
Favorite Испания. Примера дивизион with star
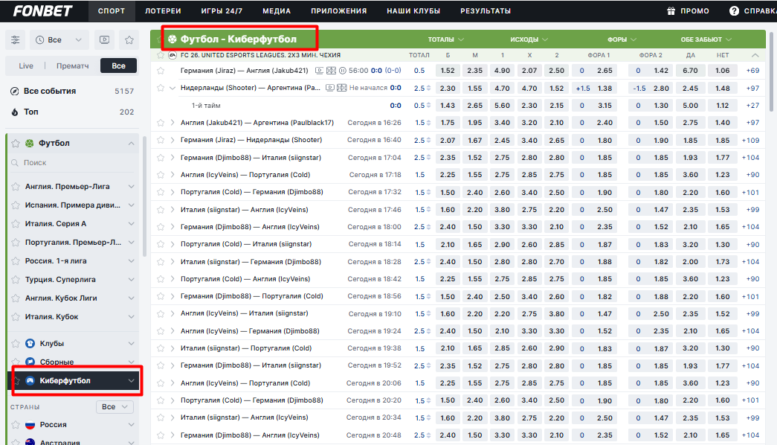16,205
